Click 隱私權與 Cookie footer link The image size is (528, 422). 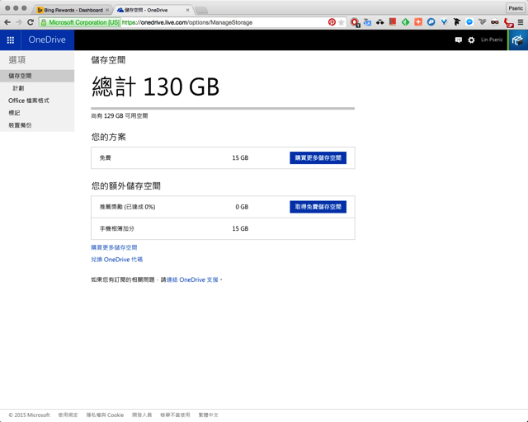click(105, 415)
